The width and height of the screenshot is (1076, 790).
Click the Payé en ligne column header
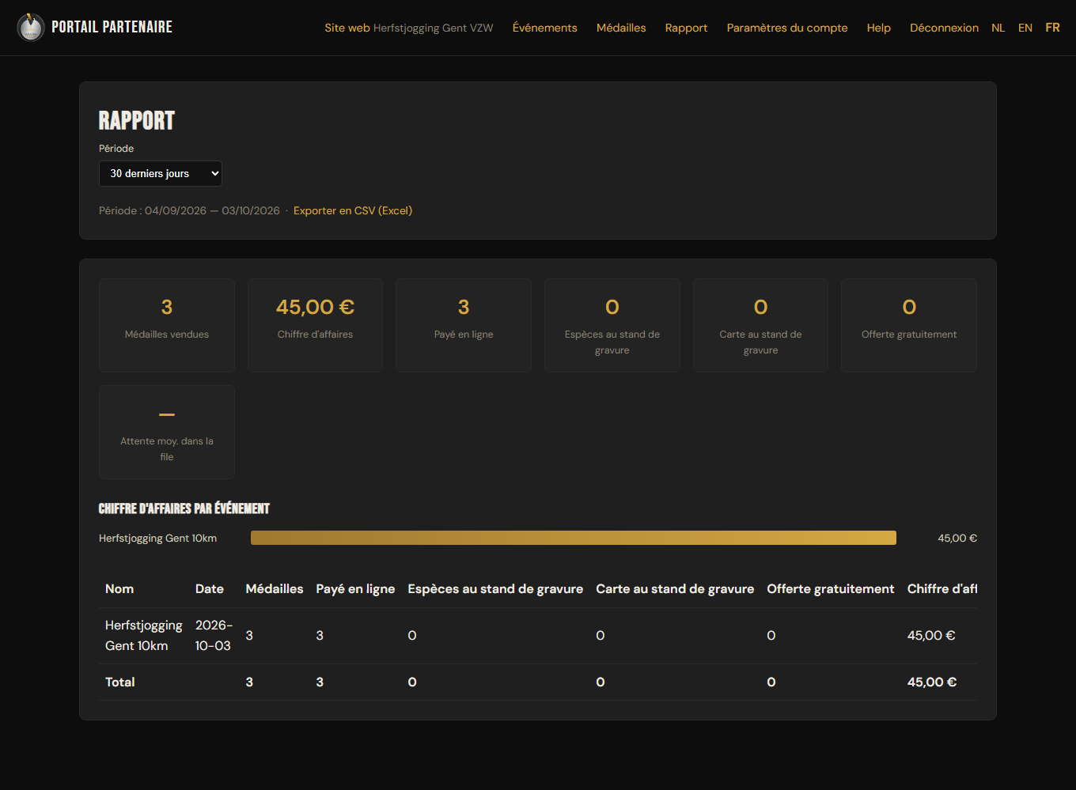[x=355, y=589]
